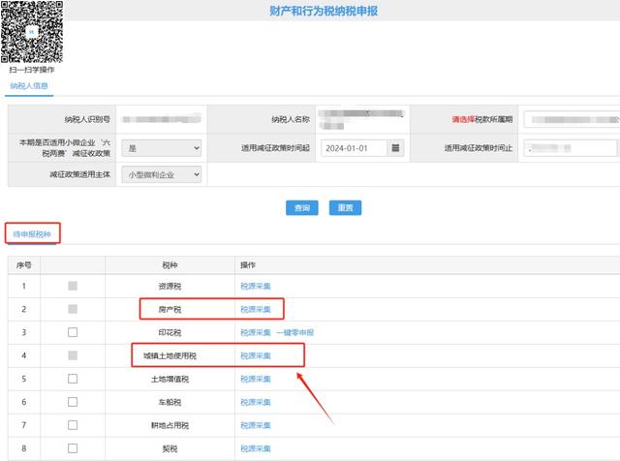Click the 查询 button
This screenshot has width=620, height=461.
302,207
